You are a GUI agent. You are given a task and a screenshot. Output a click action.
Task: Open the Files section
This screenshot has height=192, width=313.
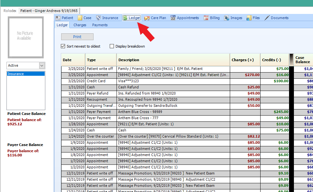click(x=249, y=18)
